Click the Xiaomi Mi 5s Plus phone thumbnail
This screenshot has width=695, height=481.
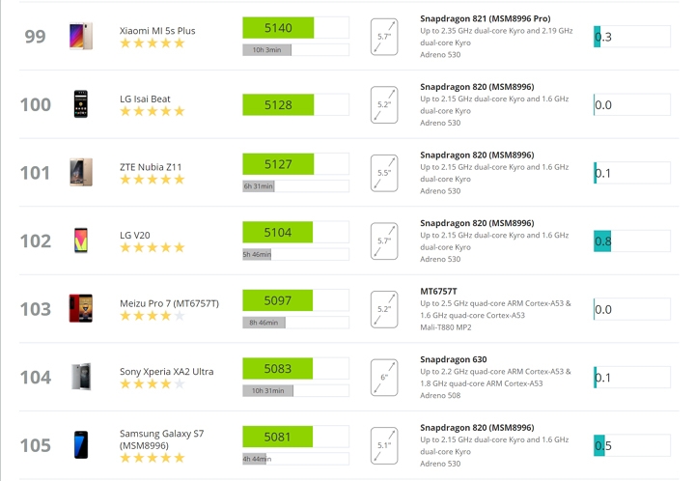(81, 36)
